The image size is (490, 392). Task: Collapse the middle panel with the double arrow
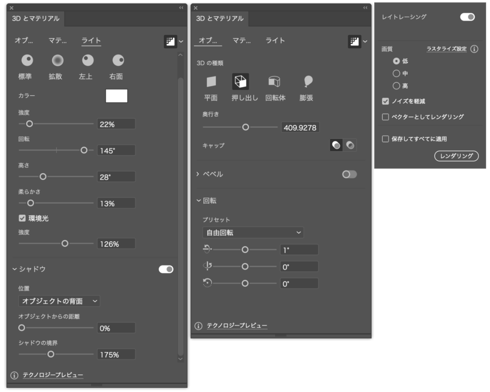365,8
